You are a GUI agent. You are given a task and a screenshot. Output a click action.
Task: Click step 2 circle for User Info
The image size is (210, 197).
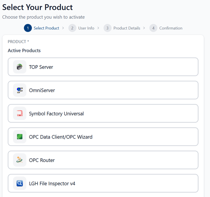click(x=72, y=28)
